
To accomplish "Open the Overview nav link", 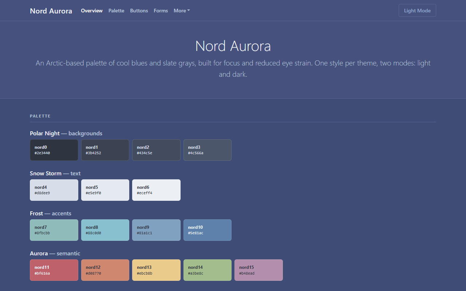I will [92, 11].
